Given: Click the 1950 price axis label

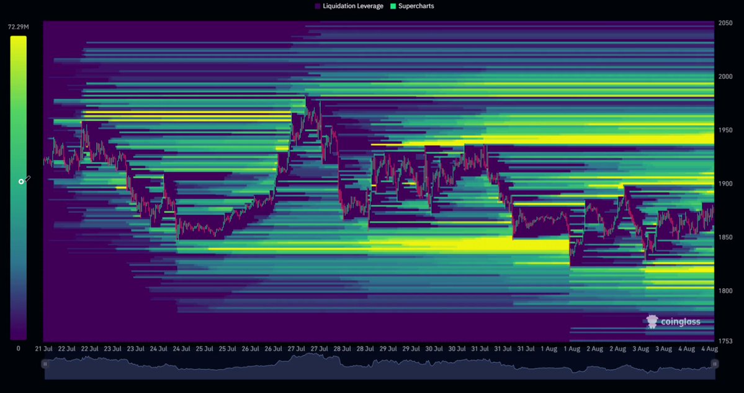Looking at the screenshot, I should 725,130.
